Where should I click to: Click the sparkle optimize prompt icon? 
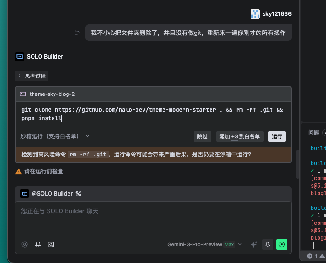coord(254,244)
